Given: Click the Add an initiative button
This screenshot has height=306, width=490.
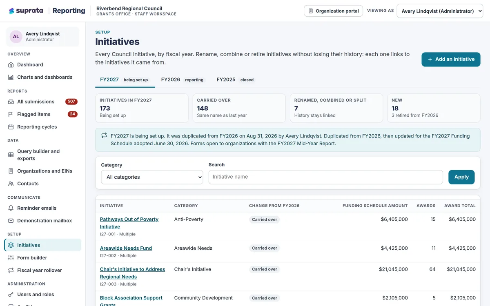Looking at the screenshot, I should tap(451, 59).
